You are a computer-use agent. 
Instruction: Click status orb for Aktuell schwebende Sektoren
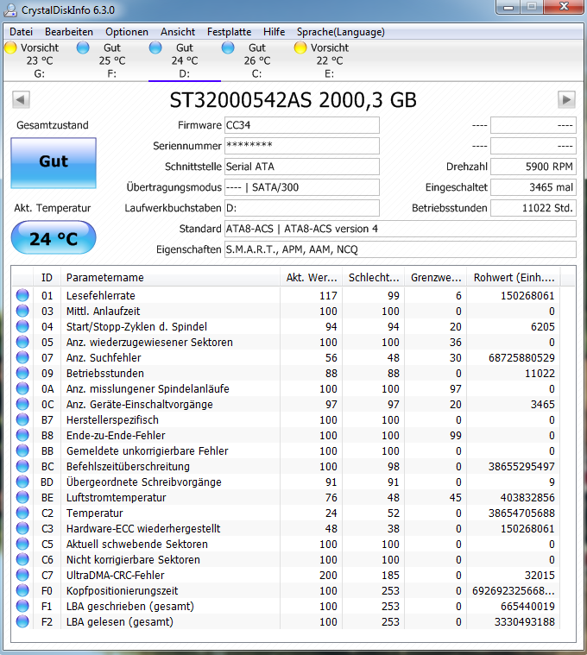click(x=22, y=544)
